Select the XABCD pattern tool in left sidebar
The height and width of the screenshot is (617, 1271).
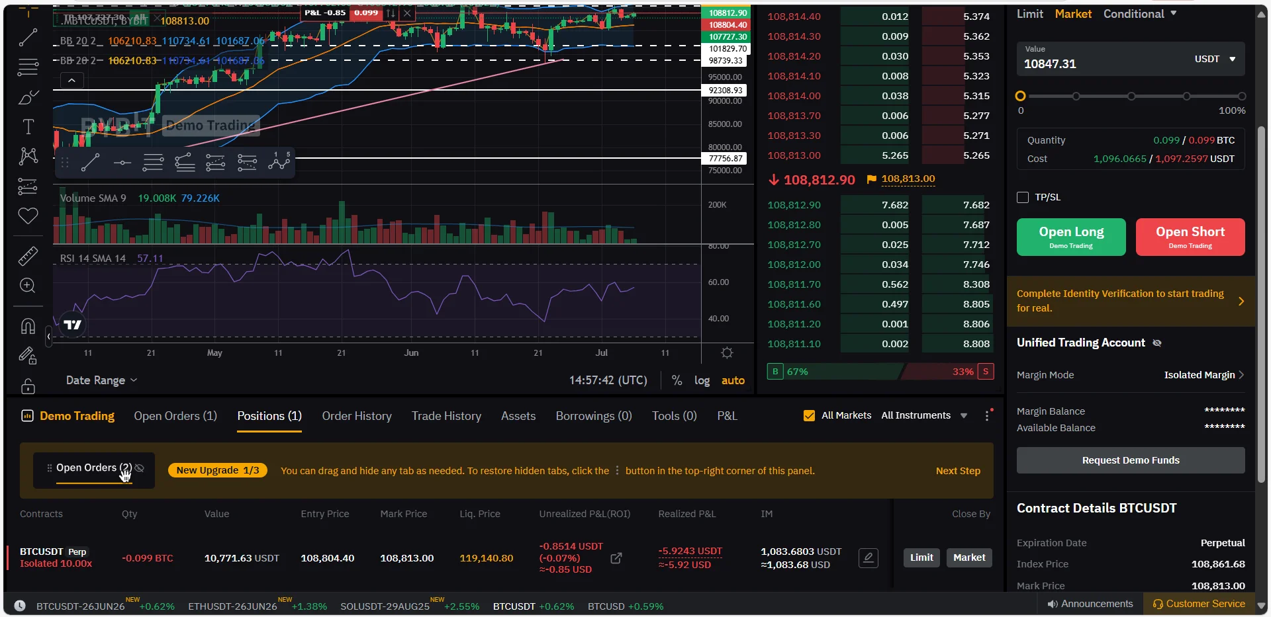click(28, 156)
